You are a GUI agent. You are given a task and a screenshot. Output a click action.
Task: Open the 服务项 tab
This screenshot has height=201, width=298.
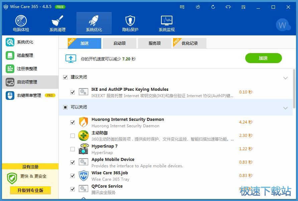point(154,43)
